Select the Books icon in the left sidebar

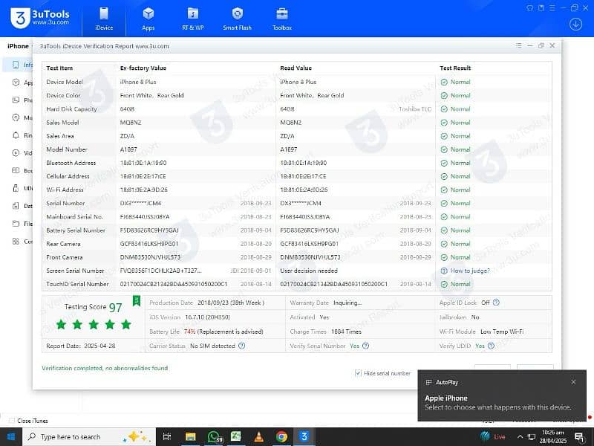pos(16,170)
